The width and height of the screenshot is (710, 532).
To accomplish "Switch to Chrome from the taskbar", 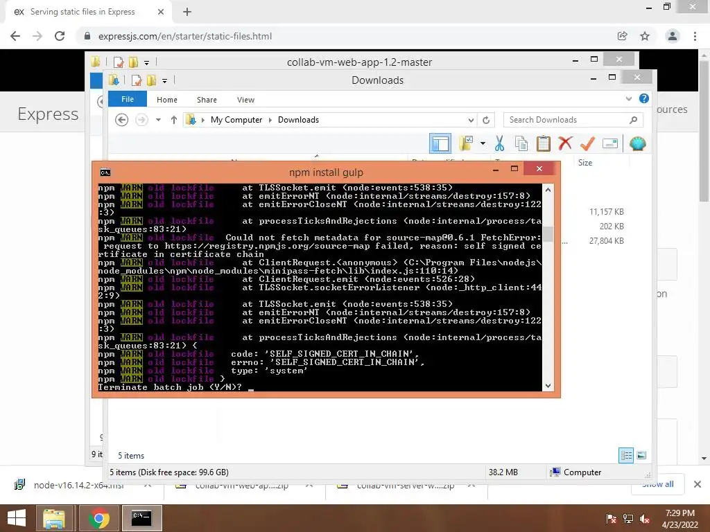I will coord(98,518).
